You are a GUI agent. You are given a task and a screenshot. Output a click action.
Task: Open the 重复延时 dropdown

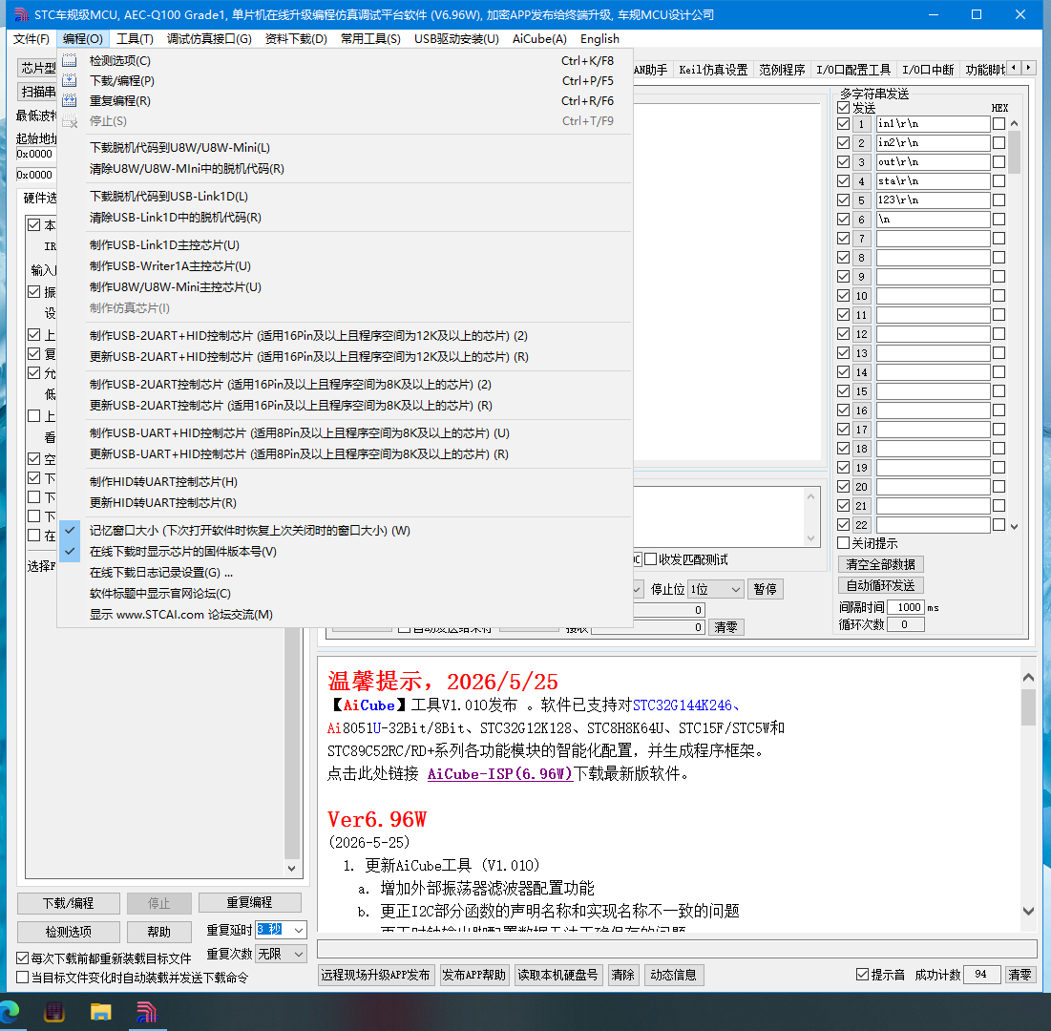298,930
